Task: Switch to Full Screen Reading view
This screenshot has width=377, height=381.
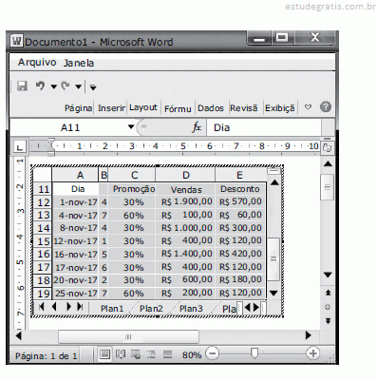Action: (121, 354)
